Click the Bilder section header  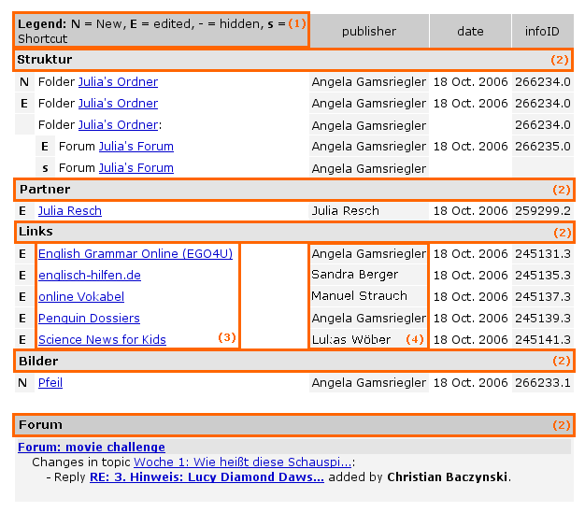(38, 362)
